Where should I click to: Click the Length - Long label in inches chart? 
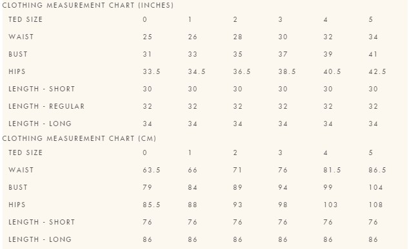[40, 124]
